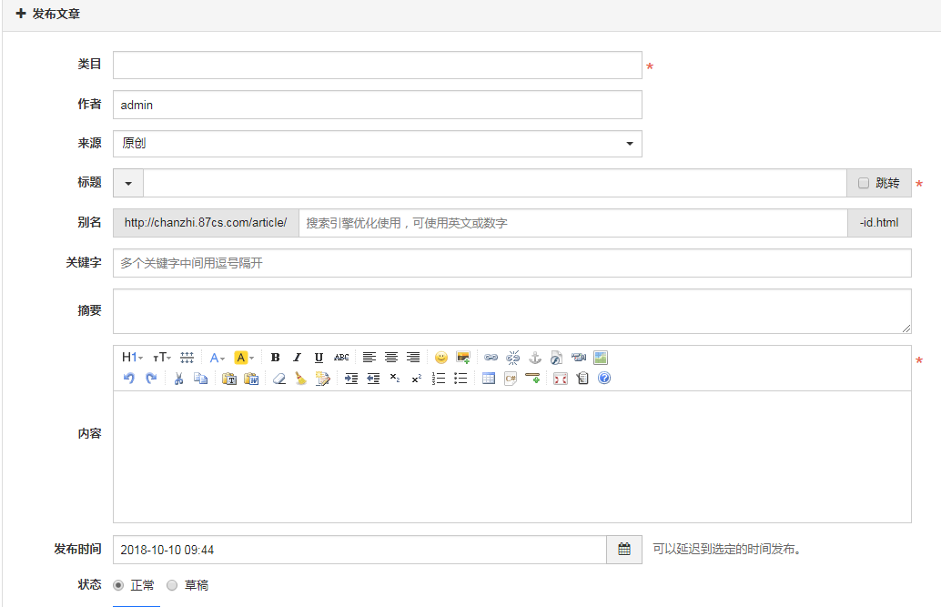Open the 来源 dropdown showing 原创
This screenshot has width=941, height=607.
(x=378, y=144)
